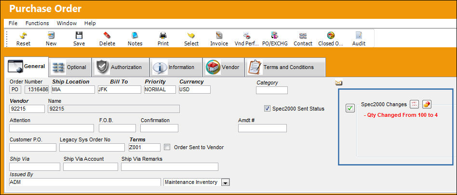Print the purchase order
Screen dimensions: 457x195
point(163,36)
